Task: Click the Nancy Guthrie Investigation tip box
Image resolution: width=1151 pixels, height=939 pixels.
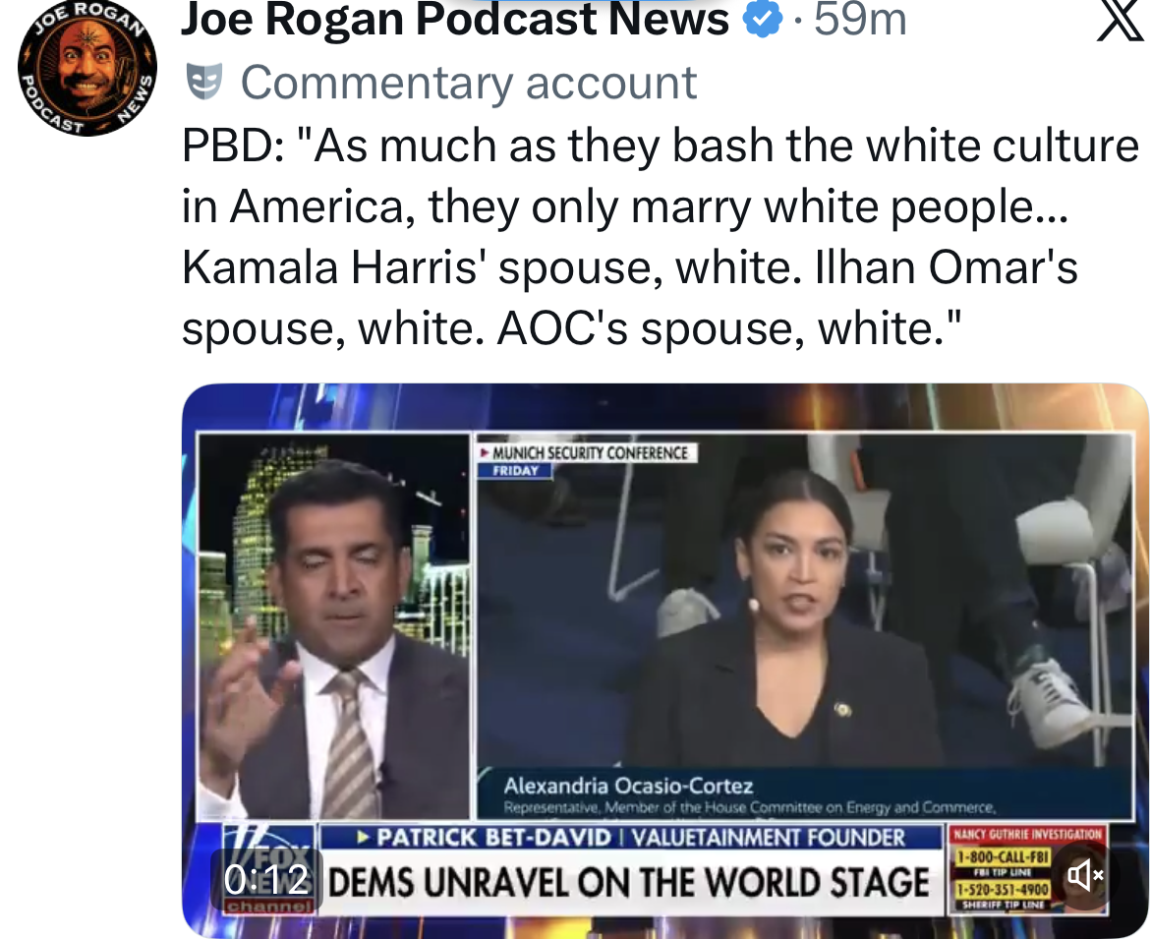Action: coord(1028,869)
